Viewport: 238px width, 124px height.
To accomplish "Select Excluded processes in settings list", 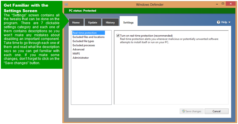I will 84,45.
